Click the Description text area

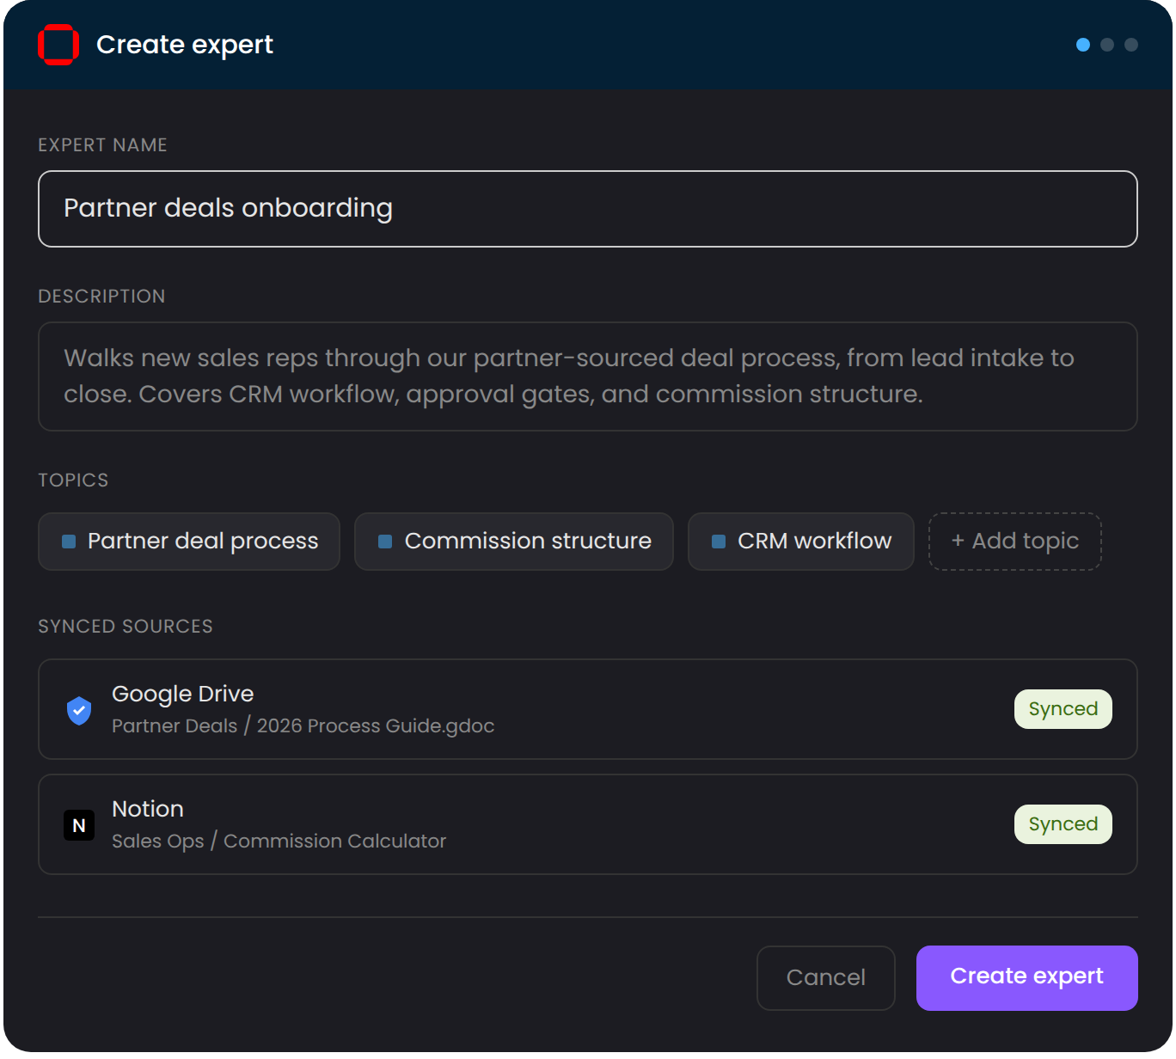point(587,376)
